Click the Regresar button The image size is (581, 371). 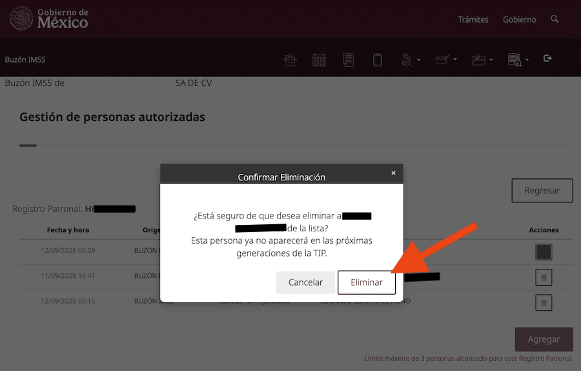542,191
